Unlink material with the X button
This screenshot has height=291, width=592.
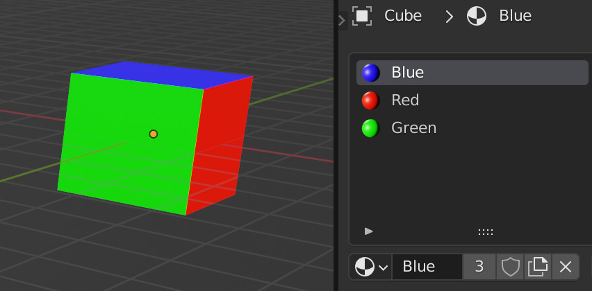[565, 267]
